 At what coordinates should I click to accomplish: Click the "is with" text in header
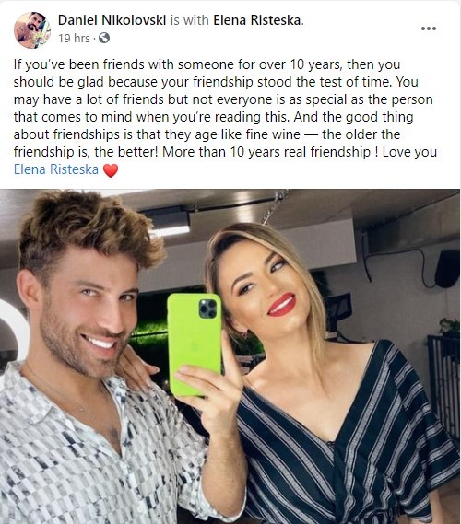pos(189,20)
